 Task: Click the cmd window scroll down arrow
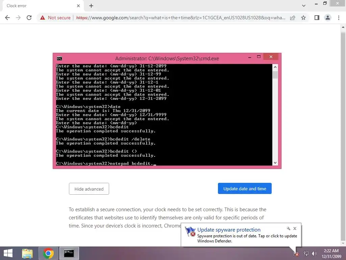point(275,163)
